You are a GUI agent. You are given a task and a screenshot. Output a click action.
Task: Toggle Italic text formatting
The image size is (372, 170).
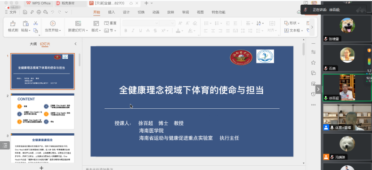pyautogui.click(x=133, y=31)
